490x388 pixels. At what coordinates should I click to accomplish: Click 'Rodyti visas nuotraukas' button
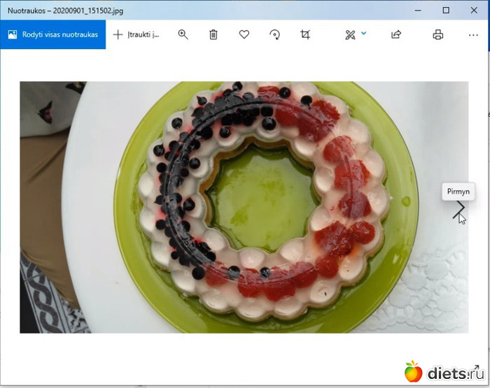click(x=53, y=34)
